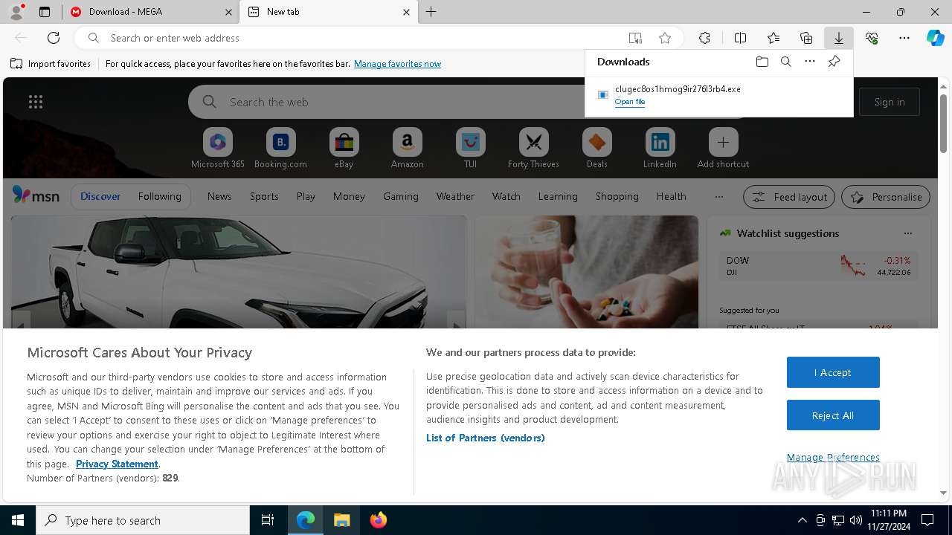Add this page to favorites star
952x535 pixels.
665,38
